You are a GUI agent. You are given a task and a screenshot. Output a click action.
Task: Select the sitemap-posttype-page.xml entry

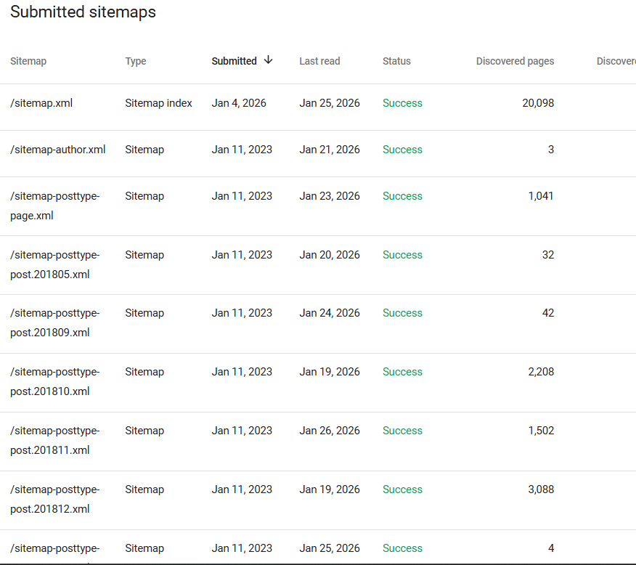pos(54,206)
